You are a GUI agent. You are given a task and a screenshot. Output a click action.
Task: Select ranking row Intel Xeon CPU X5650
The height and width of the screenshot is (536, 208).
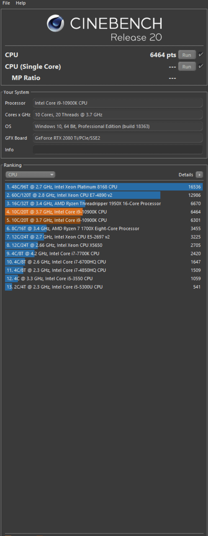pyautogui.click(x=104, y=245)
